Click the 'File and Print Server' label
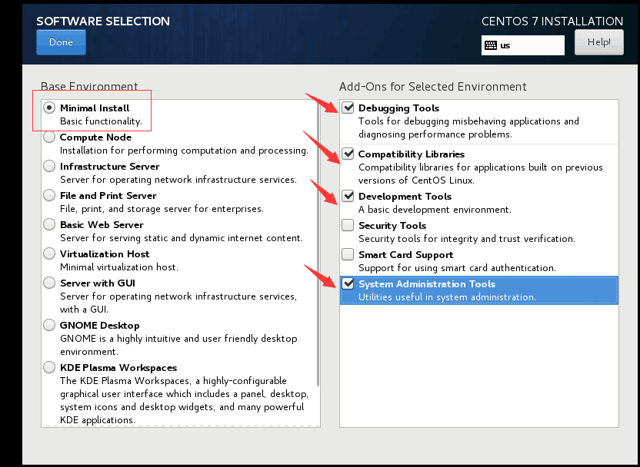 click(108, 196)
